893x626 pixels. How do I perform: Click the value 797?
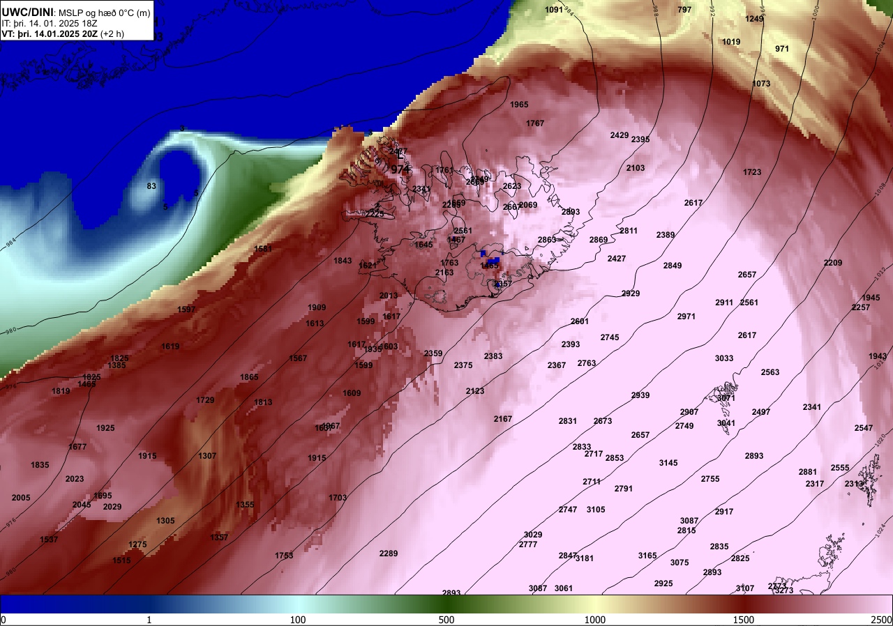tap(684, 10)
